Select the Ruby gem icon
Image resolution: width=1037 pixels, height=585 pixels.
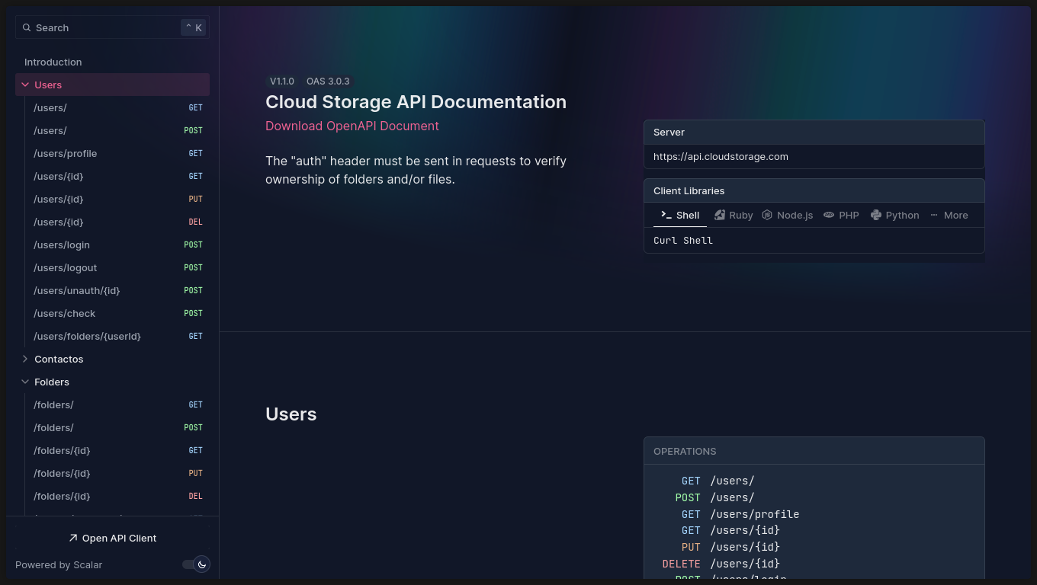(x=720, y=215)
